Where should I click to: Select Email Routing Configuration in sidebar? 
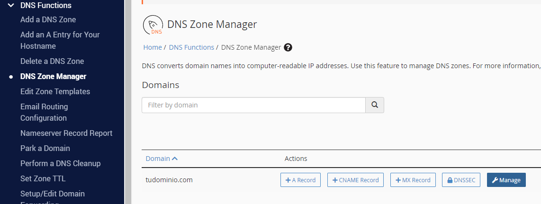tap(44, 112)
